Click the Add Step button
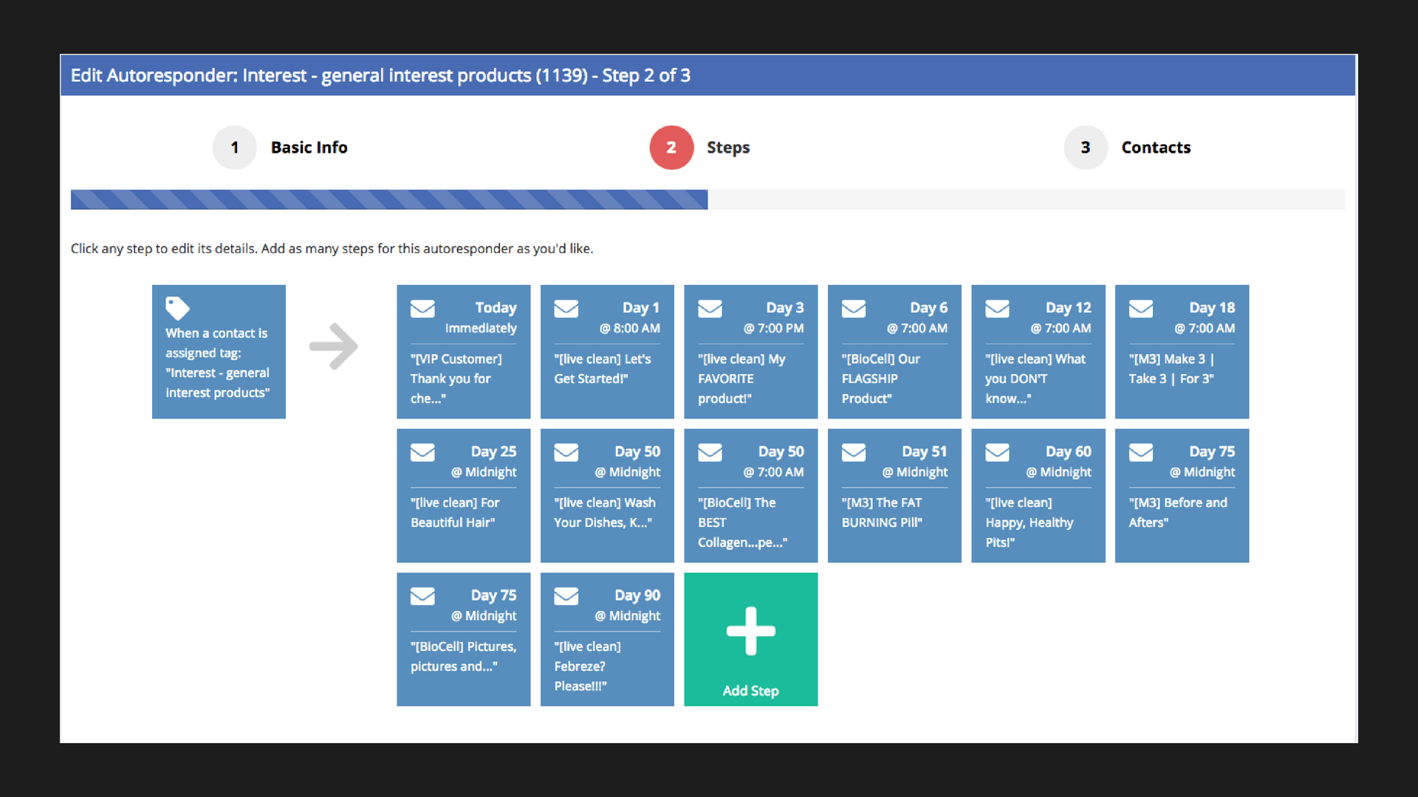1418x797 pixels. click(x=750, y=691)
